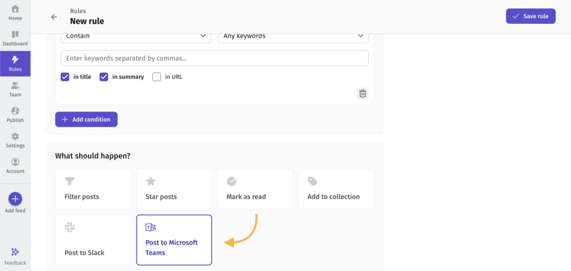Uncheck the 'in summary' checkbox
Viewport: 571px width, 271px height.
pyautogui.click(x=104, y=77)
